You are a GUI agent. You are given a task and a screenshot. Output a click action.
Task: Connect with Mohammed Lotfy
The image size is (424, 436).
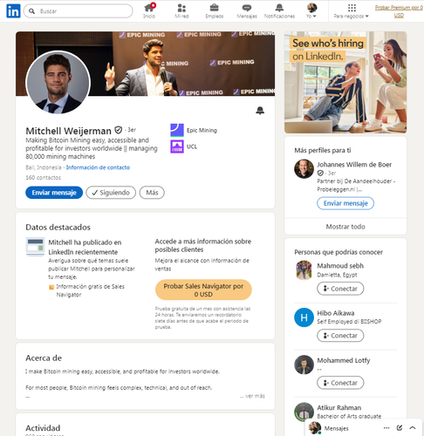pyautogui.click(x=340, y=383)
